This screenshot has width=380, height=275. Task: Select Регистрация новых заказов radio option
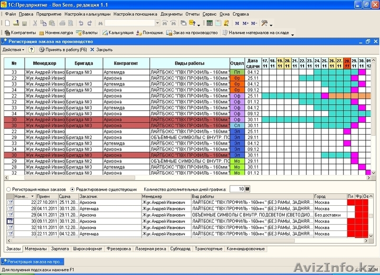[9, 189]
